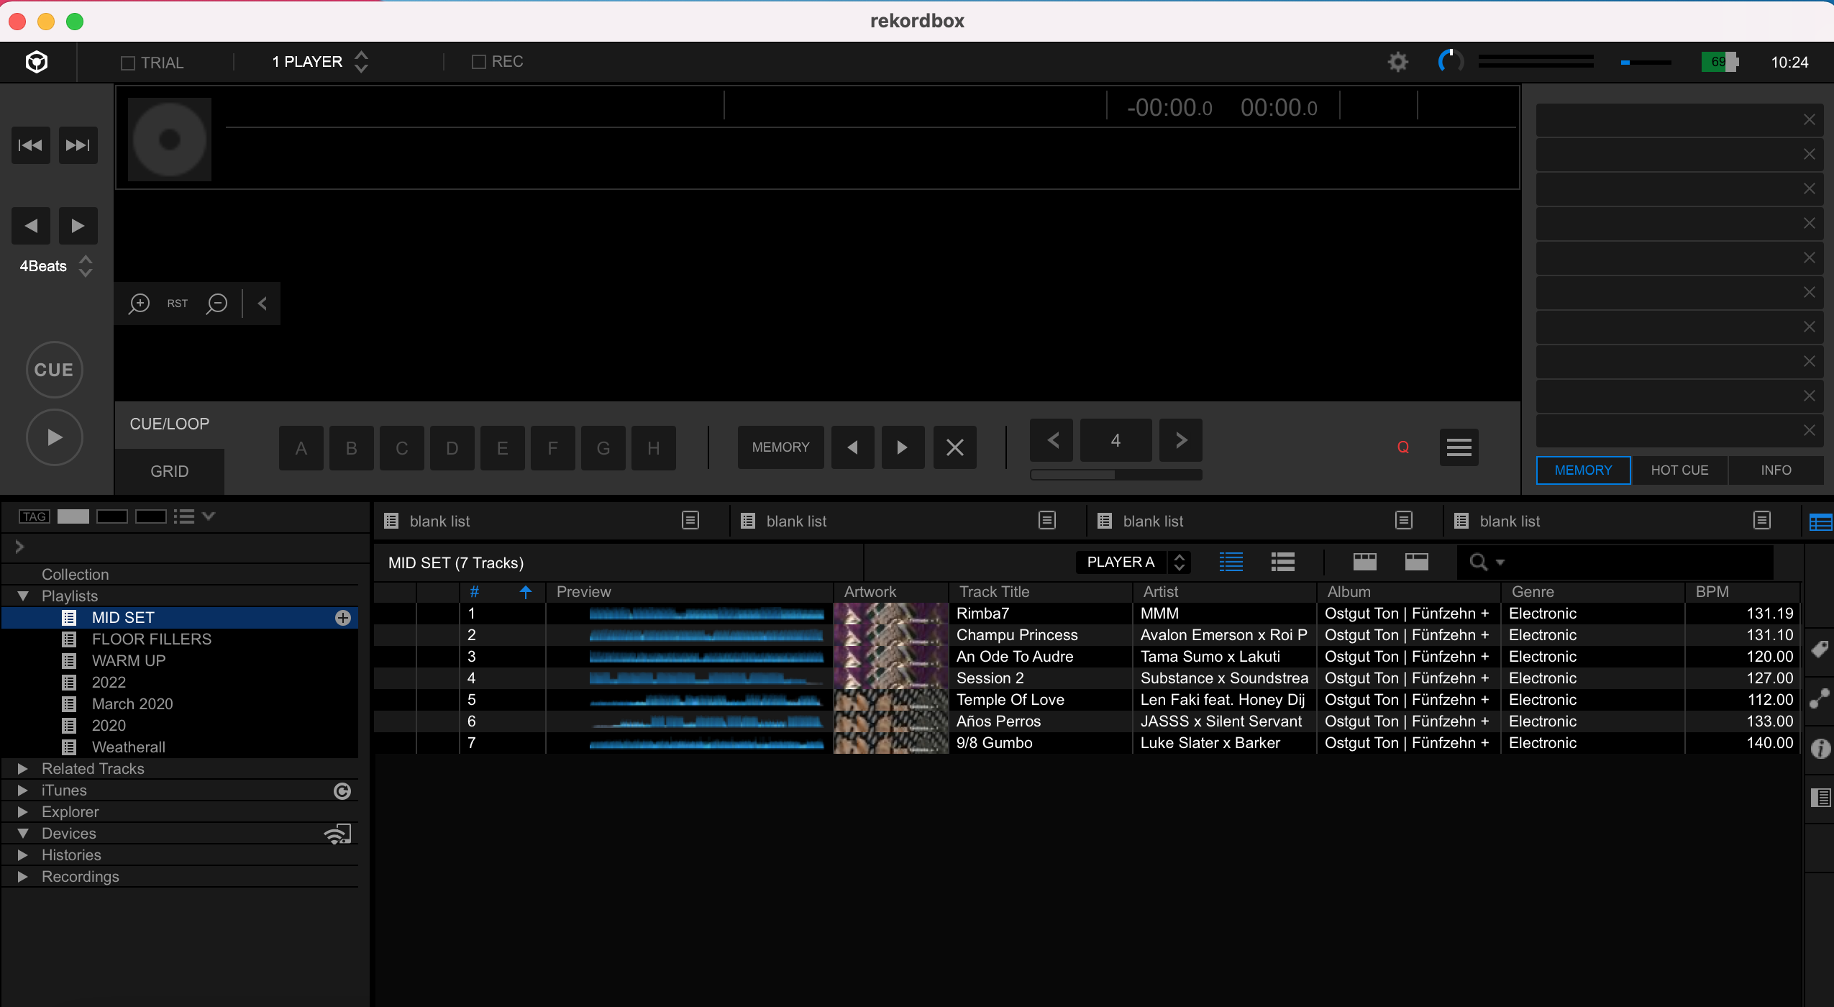Open the HOT CUE tab
Viewport: 1834px width, 1007px height.
(1679, 470)
